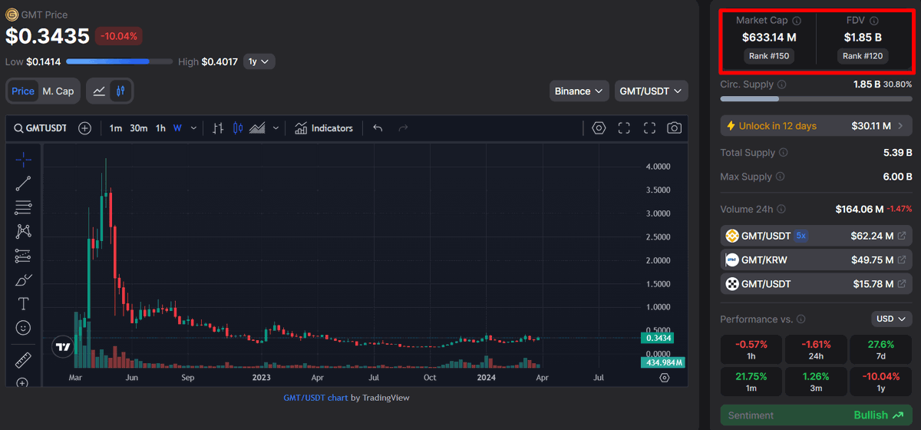The height and width of the screenshot is (430, 921).
Task: Click the $15.78 M GMT/USDT market row
Action: pyautogui.click(x=816, y=284)
